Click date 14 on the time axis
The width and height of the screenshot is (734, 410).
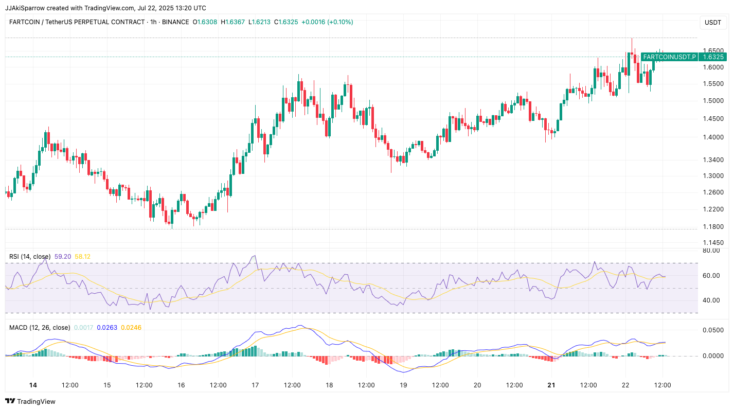pyautogui.click(x=33, y=385)
